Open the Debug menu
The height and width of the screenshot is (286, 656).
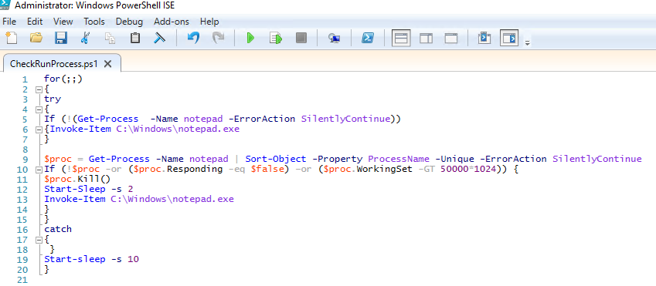pyautogui.click(x=129, y=22)
